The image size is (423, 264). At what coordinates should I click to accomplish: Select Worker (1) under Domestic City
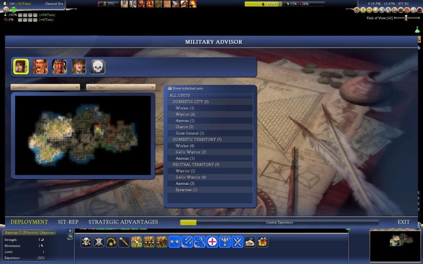210,108
